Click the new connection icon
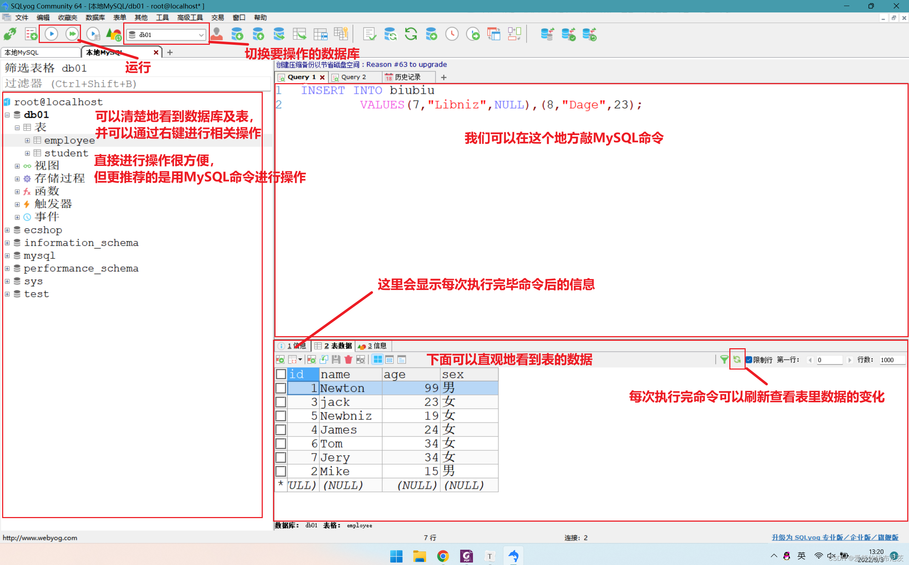Screen dimensions: 909x565 click(10, 34)
